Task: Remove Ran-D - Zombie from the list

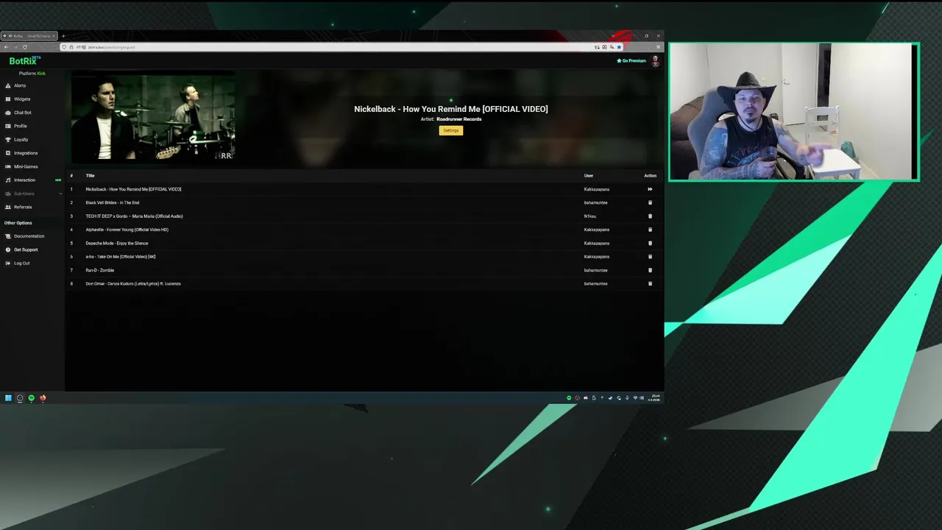Action: coord(650,270)
